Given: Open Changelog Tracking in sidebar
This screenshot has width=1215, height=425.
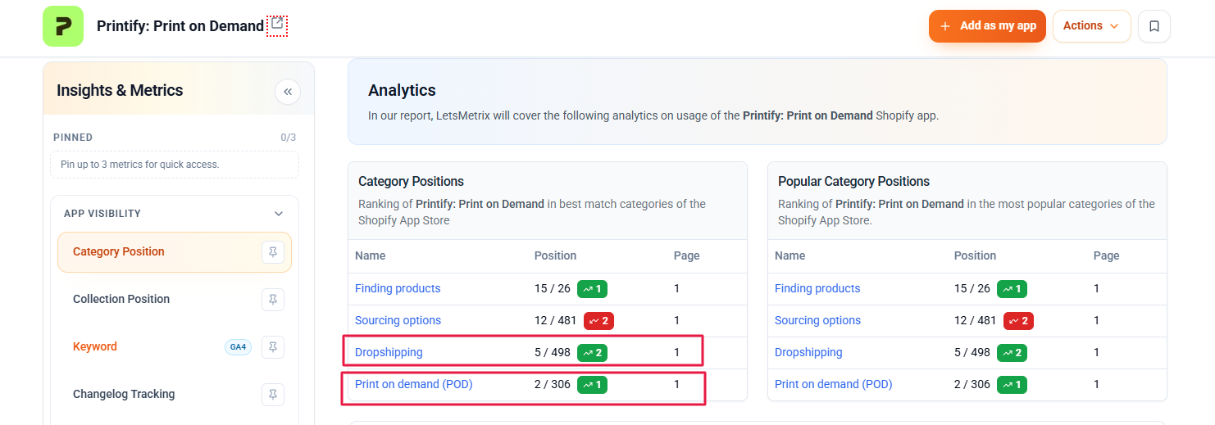Looking at the screenshot, I should click(x=124, y=394).
